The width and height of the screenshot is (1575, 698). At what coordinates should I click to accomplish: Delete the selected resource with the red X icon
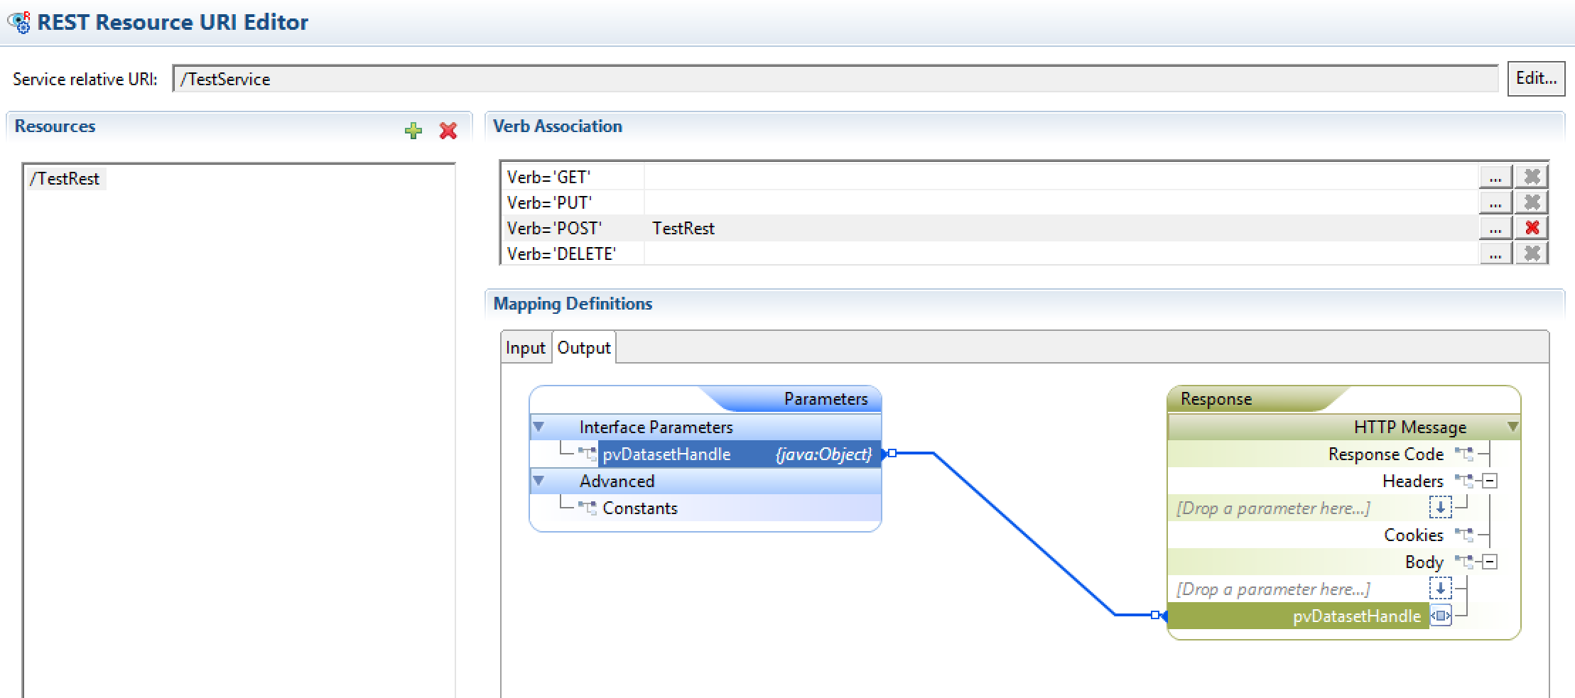tap(448, 131)
